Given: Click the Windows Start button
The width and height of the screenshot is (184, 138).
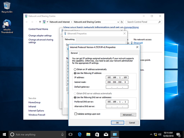Looking at the screenshot, I should [x=4, y=134].
